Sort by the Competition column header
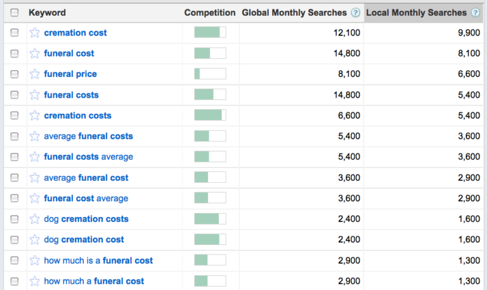Viewport: 487px width, 290px height. coord(209,13)
